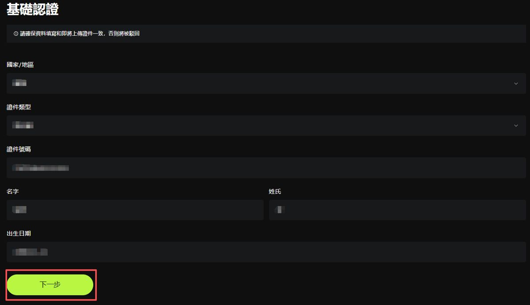Focus the 名字 first name input field

pos(135,210)
